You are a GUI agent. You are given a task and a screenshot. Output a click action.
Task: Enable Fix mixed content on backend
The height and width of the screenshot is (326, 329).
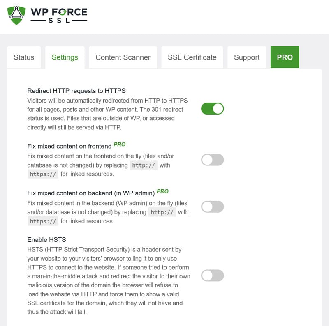click(212, 207)
